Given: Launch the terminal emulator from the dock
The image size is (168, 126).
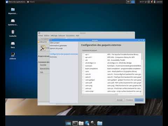Looking at the screenshot, I should click(x=75, y=123).
